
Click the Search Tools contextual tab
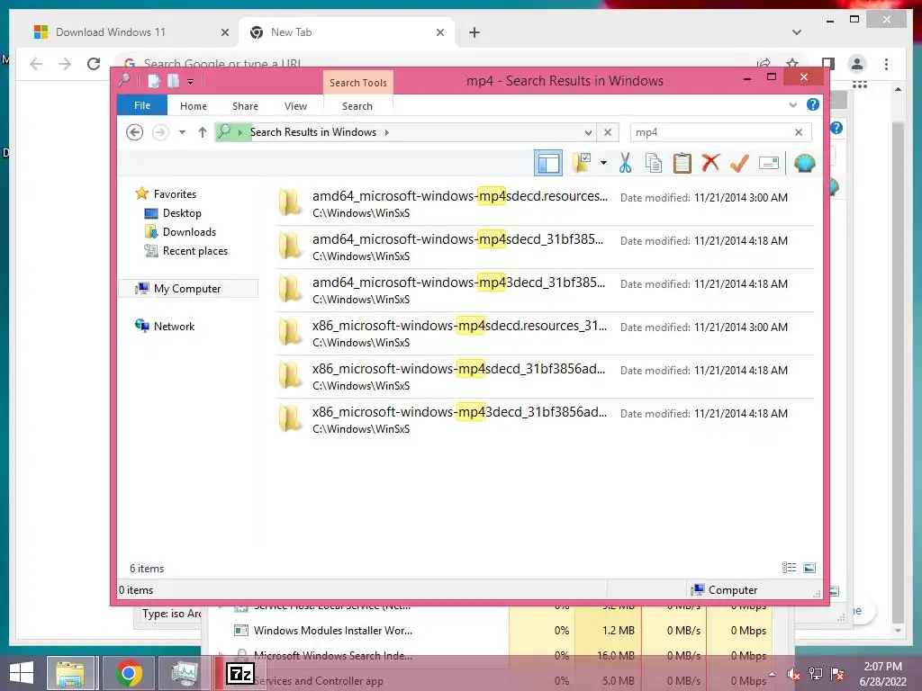pyautogui.click(x=358, y=83)
